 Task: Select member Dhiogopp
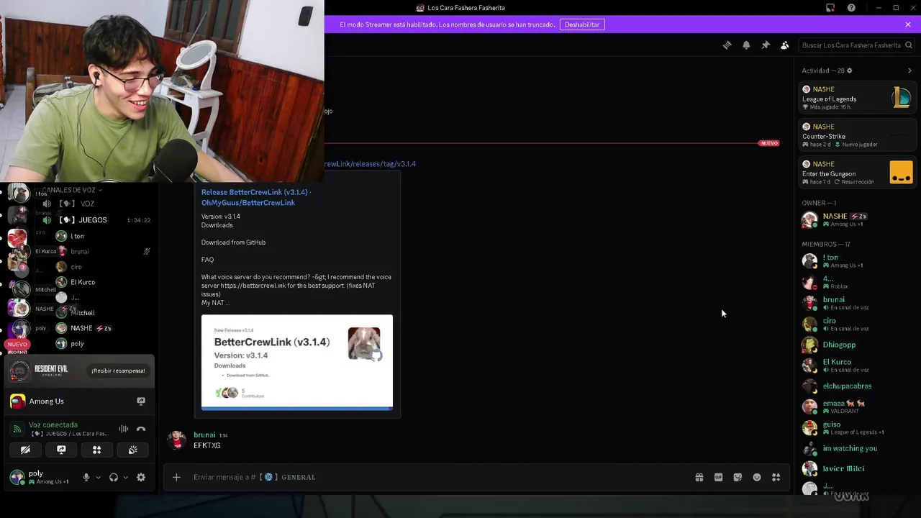[857, 345]
